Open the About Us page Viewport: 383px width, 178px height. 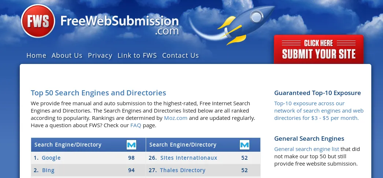coord(67,56)
